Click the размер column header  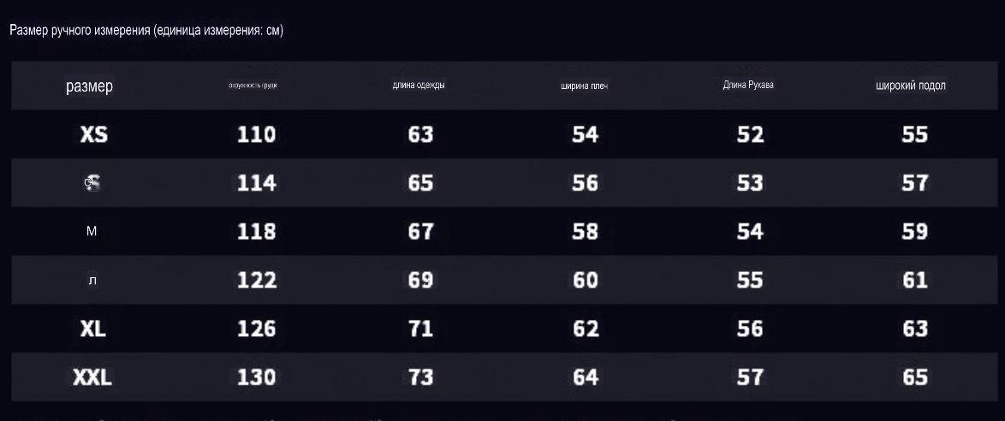click(89, 86)
